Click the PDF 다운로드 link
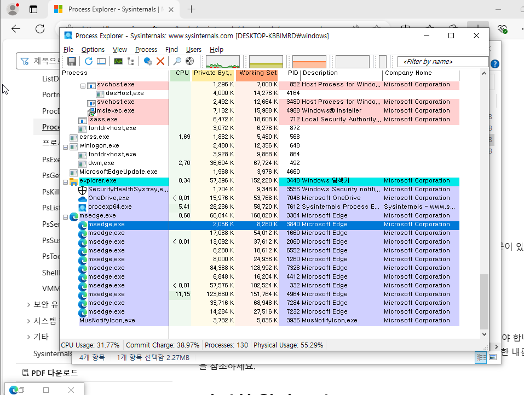Image resolution: width=524 pixels, height=395 pixels. point(50,373)
